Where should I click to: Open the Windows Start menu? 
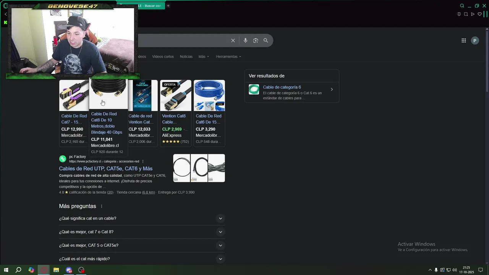(x=6, y=270)
